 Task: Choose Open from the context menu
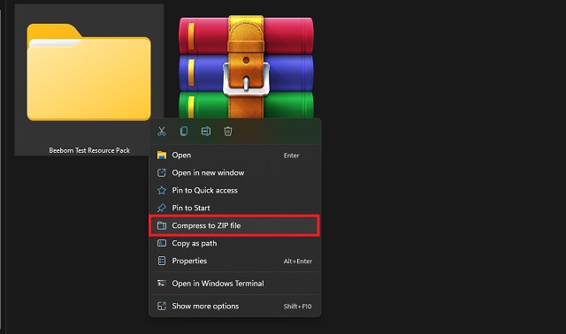pos(234,156)
